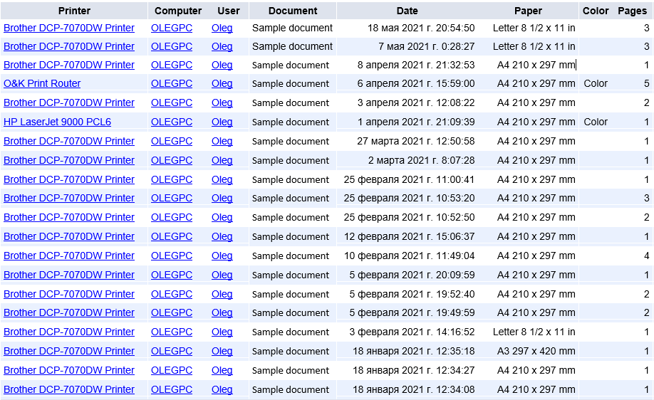Select date 5 февраля 2021 г. 19:52:40
654x400 pixels.
pos(412,294)
